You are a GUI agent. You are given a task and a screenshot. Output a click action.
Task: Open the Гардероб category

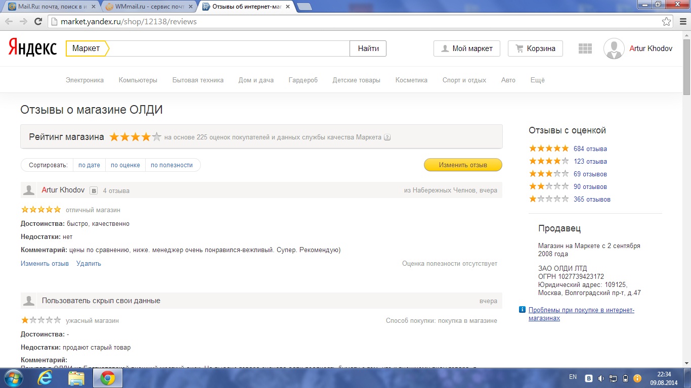coord(303,80)
